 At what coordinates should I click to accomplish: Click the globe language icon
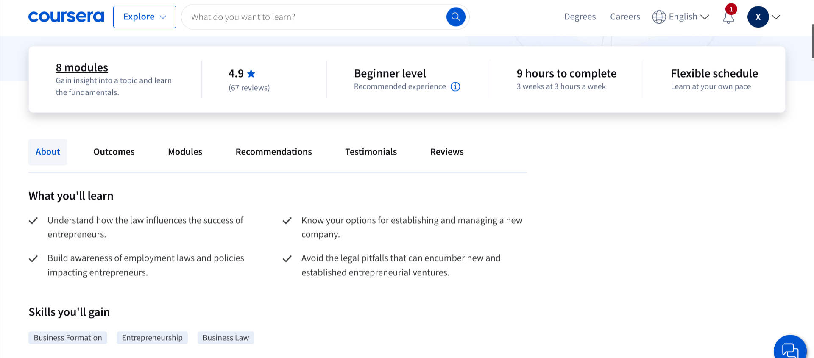(659, 17)
